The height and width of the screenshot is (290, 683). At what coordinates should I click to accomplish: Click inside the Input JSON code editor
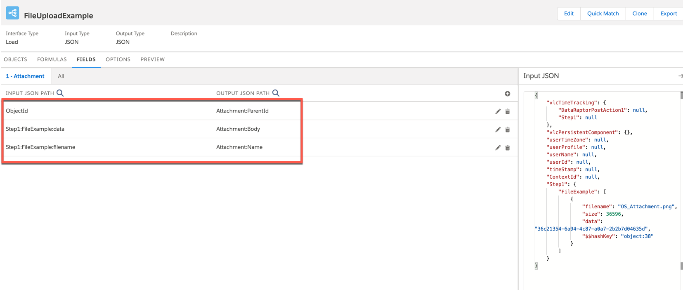[x=603, y=186]
